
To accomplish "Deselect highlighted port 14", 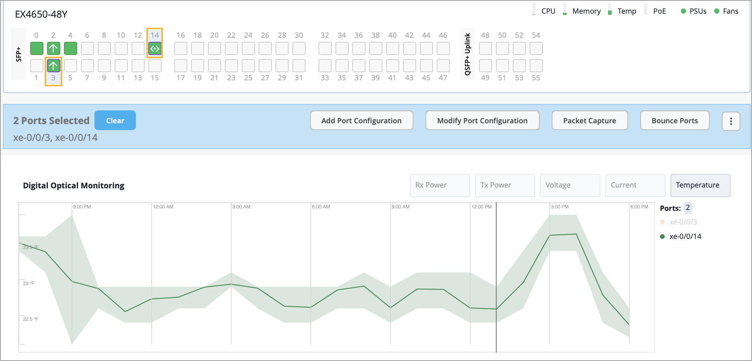I will click(x=155, y=49).
